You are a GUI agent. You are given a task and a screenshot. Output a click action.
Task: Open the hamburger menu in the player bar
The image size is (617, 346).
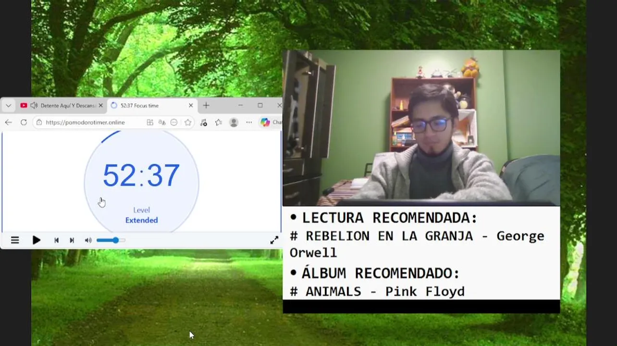pos(15,240)
